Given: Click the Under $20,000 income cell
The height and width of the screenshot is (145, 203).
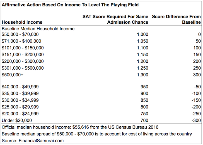Looking at the screenshot, I should coord(17,120).
